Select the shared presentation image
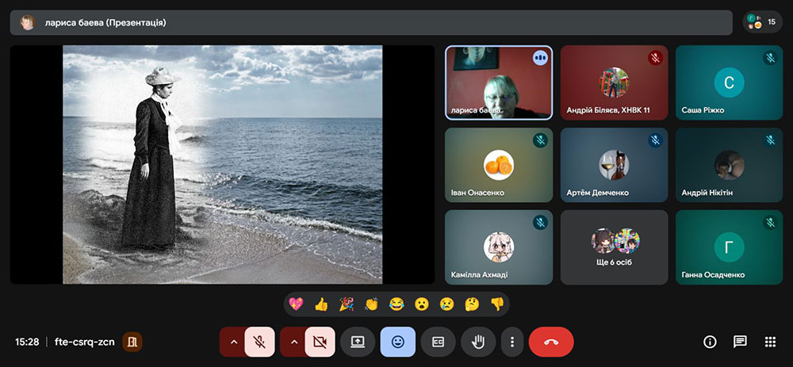793x367 pixels. pyautogui.click(x=222, y=164)
